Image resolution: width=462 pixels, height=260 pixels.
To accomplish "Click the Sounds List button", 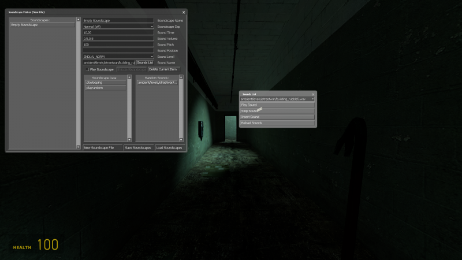I will click(x=145, y=62).
